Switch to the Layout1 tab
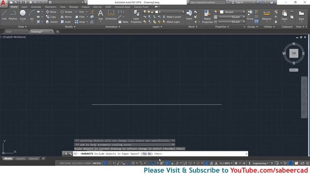 point(20,159)
